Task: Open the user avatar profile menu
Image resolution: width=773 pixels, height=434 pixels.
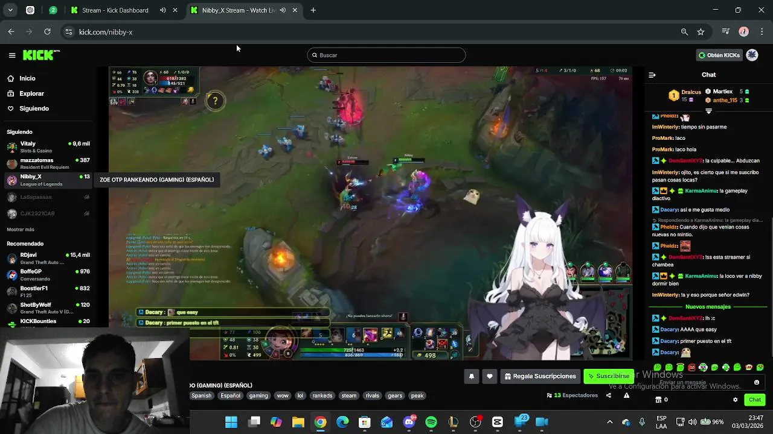Action: click(752, 55)
